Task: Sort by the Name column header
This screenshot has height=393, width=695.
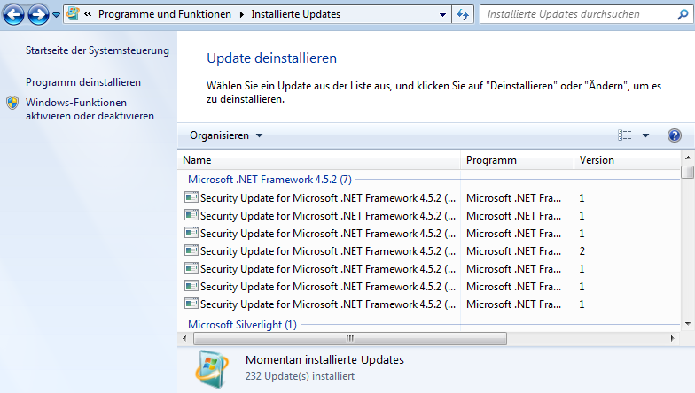Action: click(x=319, y=160)
